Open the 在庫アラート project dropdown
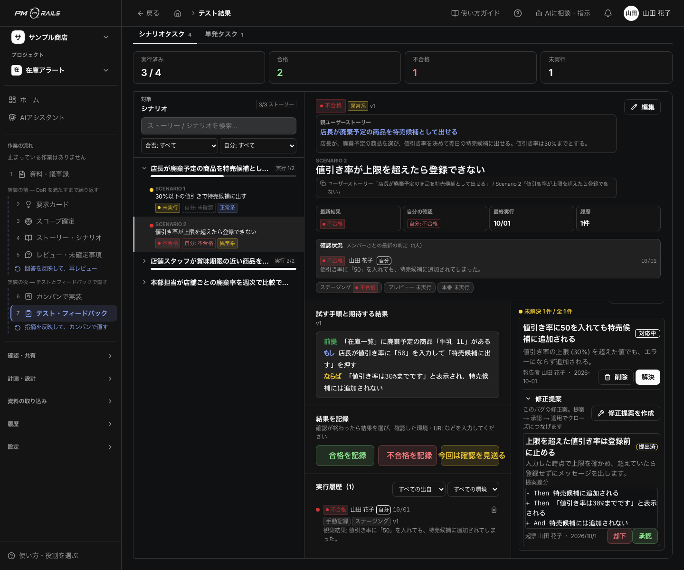This screenshot has width=684, height=570. pyautogui.click(x=60, y=70)
